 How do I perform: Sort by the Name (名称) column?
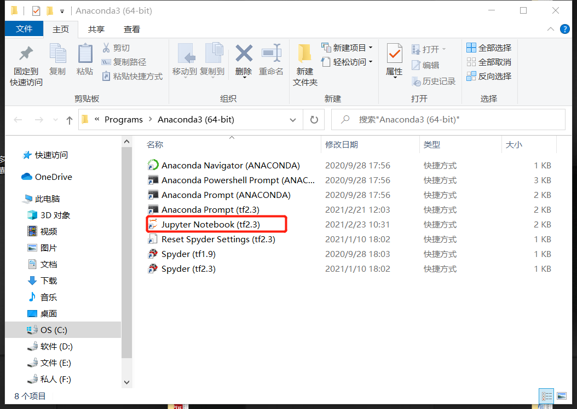[x=155, y=145]
